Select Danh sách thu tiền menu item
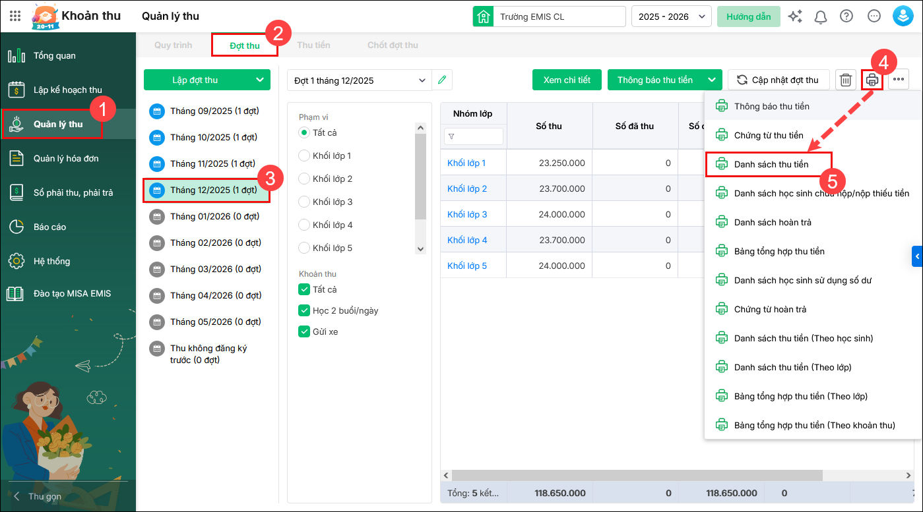This screenshot has width=923, height=512. pyautogui.click(x=771, y=164)
